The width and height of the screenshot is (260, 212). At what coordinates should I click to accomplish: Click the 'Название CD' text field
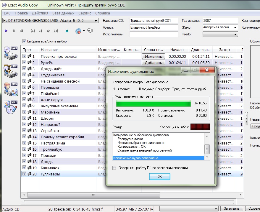154,21
